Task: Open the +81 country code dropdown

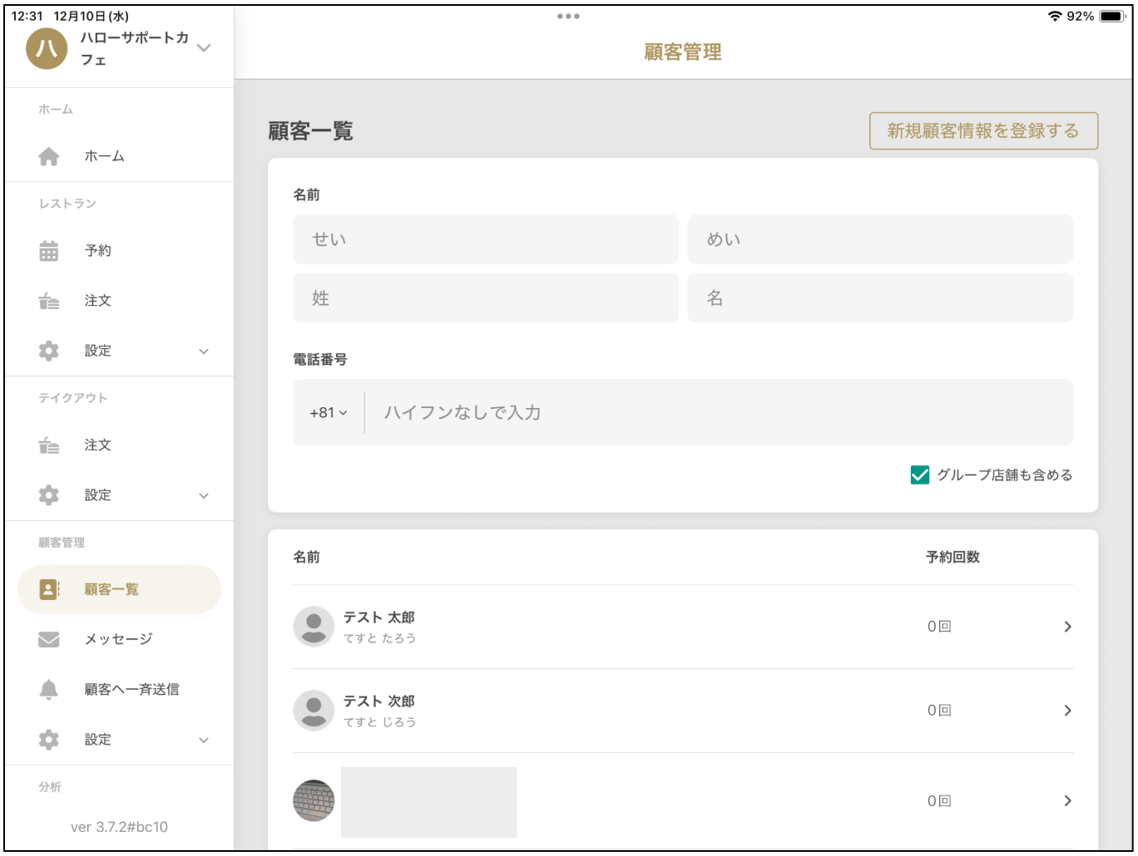Action: pyautogui.click(x=327, y=411)
